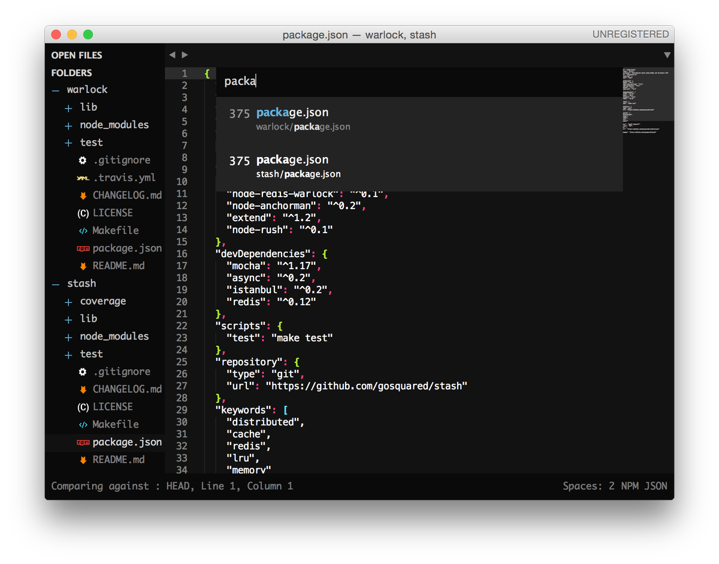
Task: Expand the warlock lib folder
Action: (x=68, y=108)
